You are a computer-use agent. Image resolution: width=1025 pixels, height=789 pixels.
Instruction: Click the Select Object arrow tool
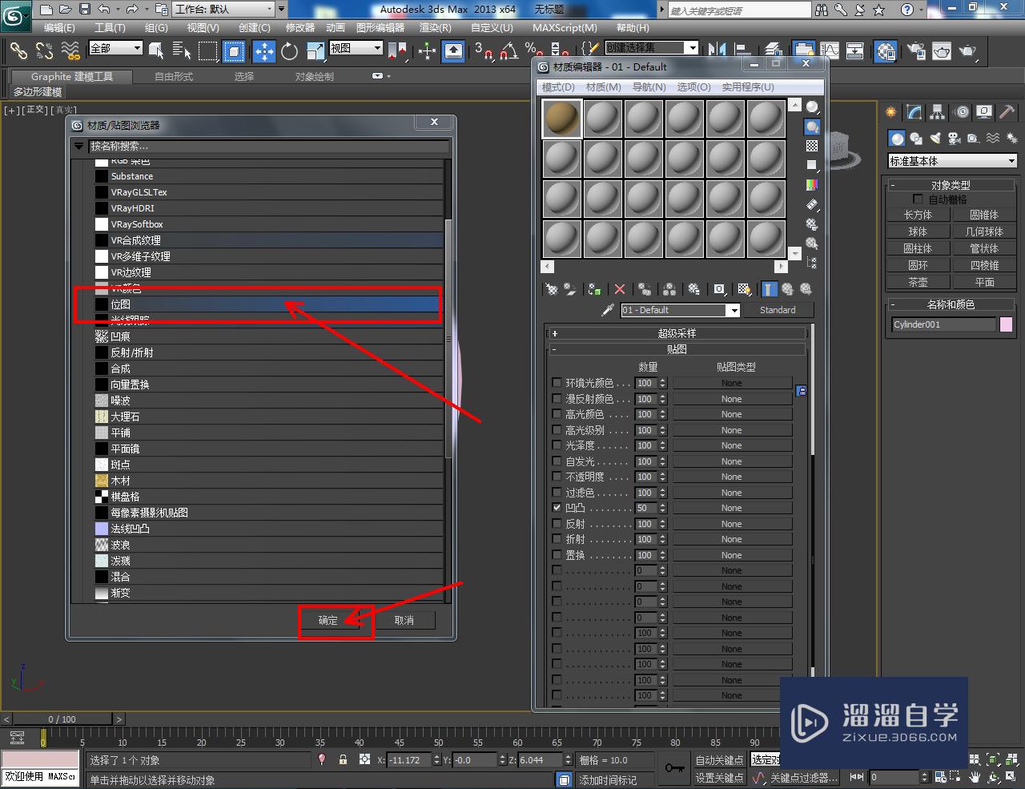[x=156, y=51]
